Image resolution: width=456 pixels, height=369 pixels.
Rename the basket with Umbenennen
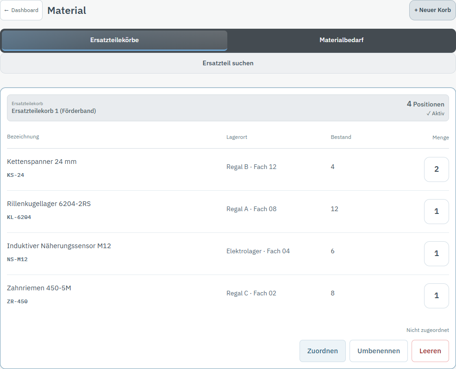coord(379,351)
